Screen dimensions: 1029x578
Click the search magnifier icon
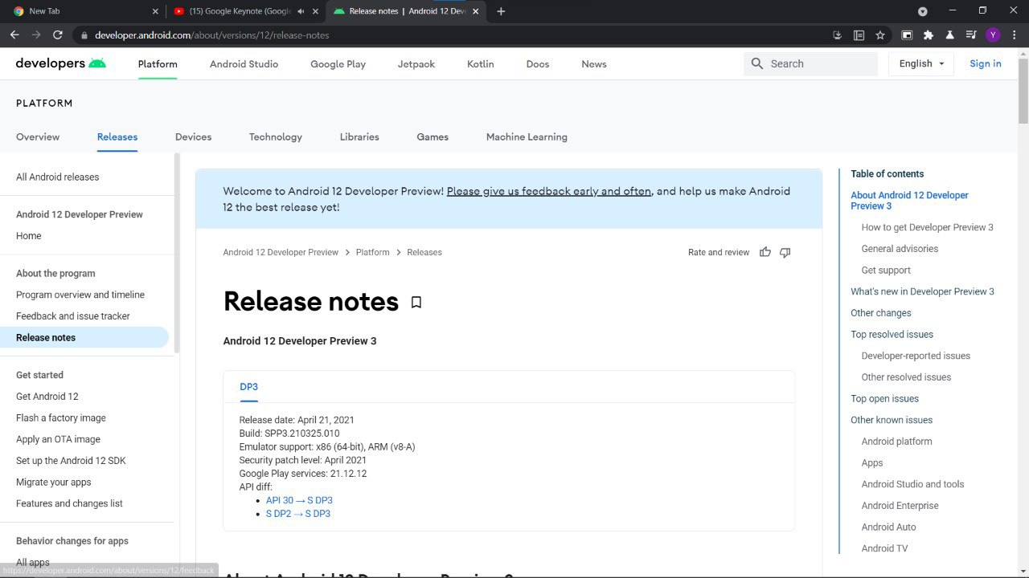coord(756,63)
